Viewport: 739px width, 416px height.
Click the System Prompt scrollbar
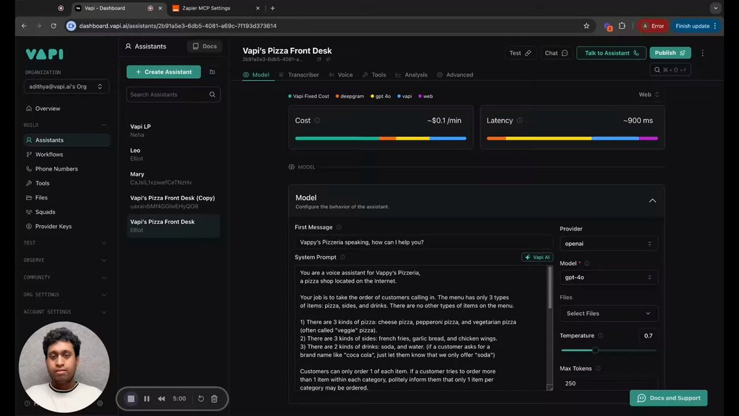click(x=550, y=288)
